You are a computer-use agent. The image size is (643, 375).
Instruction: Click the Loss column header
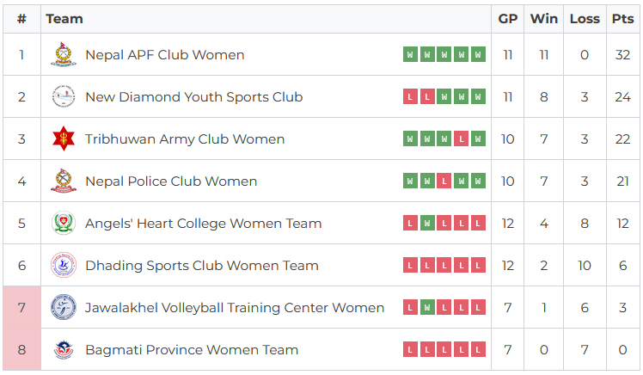(585, 19)
